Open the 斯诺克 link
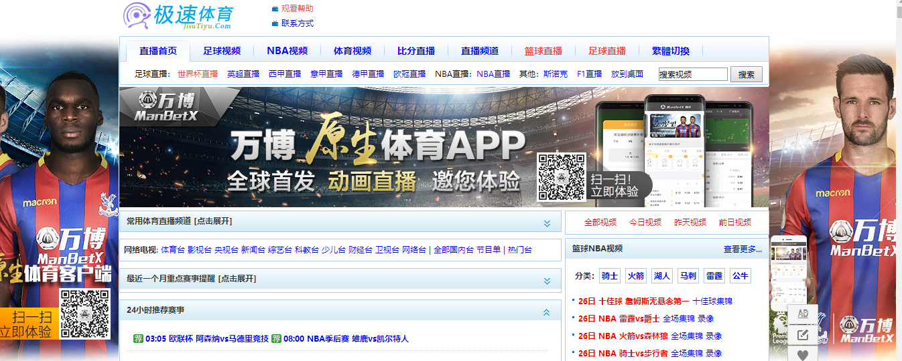The image size is (902, 361). pyautogui.click(x=556, y=74)
